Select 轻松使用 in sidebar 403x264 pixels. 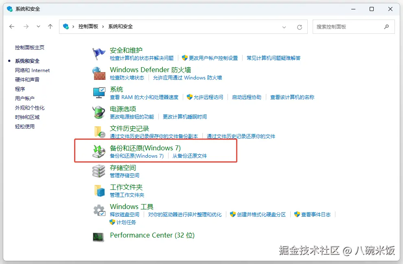coord(25,126)
